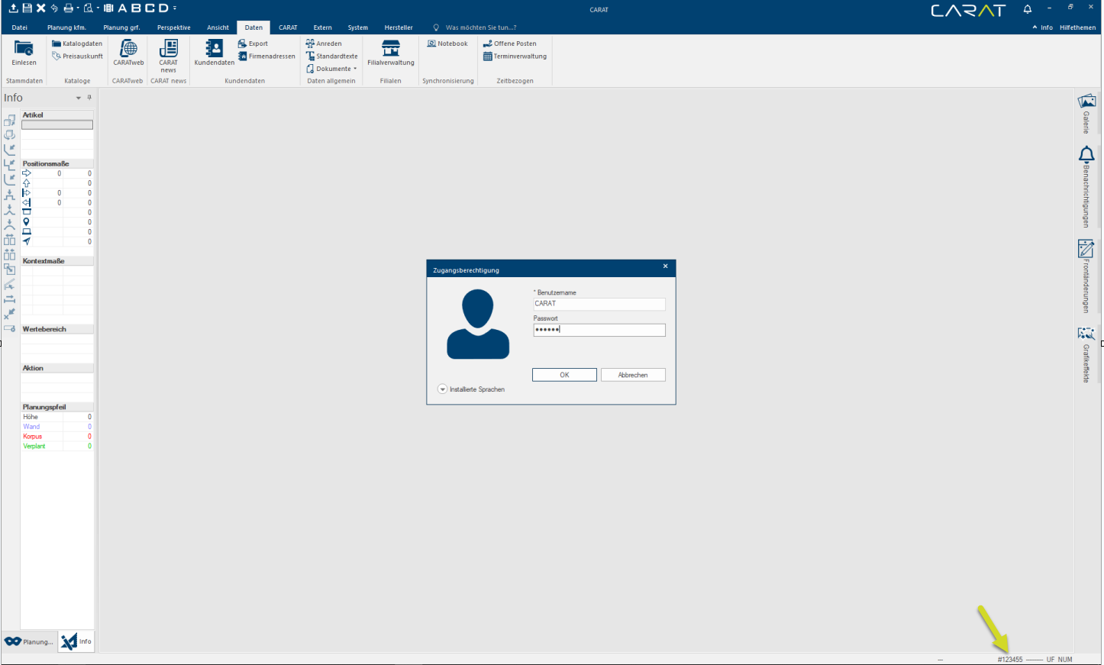Open the Hersteller ribbon tab
This screenshot has height=665, width=1104.
(x=399, y=27)
